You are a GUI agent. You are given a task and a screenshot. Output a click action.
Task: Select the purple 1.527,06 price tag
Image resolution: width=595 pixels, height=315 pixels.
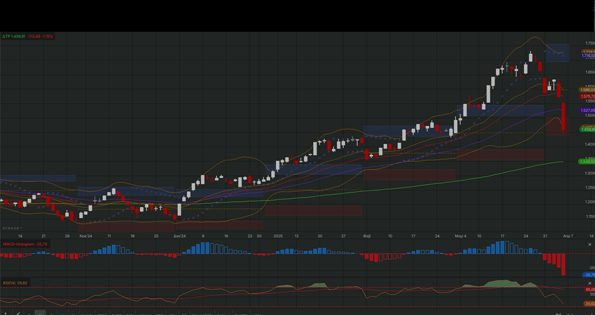coord(587,110)
